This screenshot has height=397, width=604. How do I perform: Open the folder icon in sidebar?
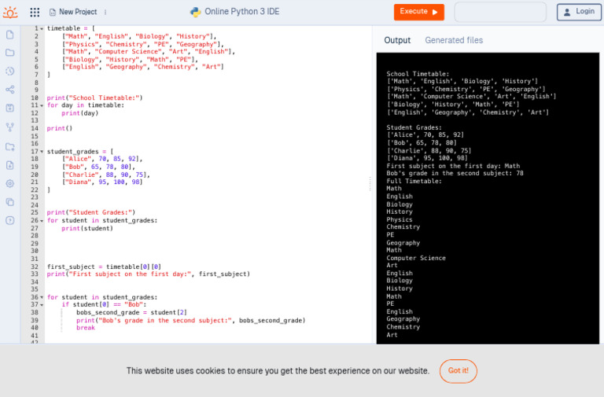pyautogui.click(x=10, y=53)
